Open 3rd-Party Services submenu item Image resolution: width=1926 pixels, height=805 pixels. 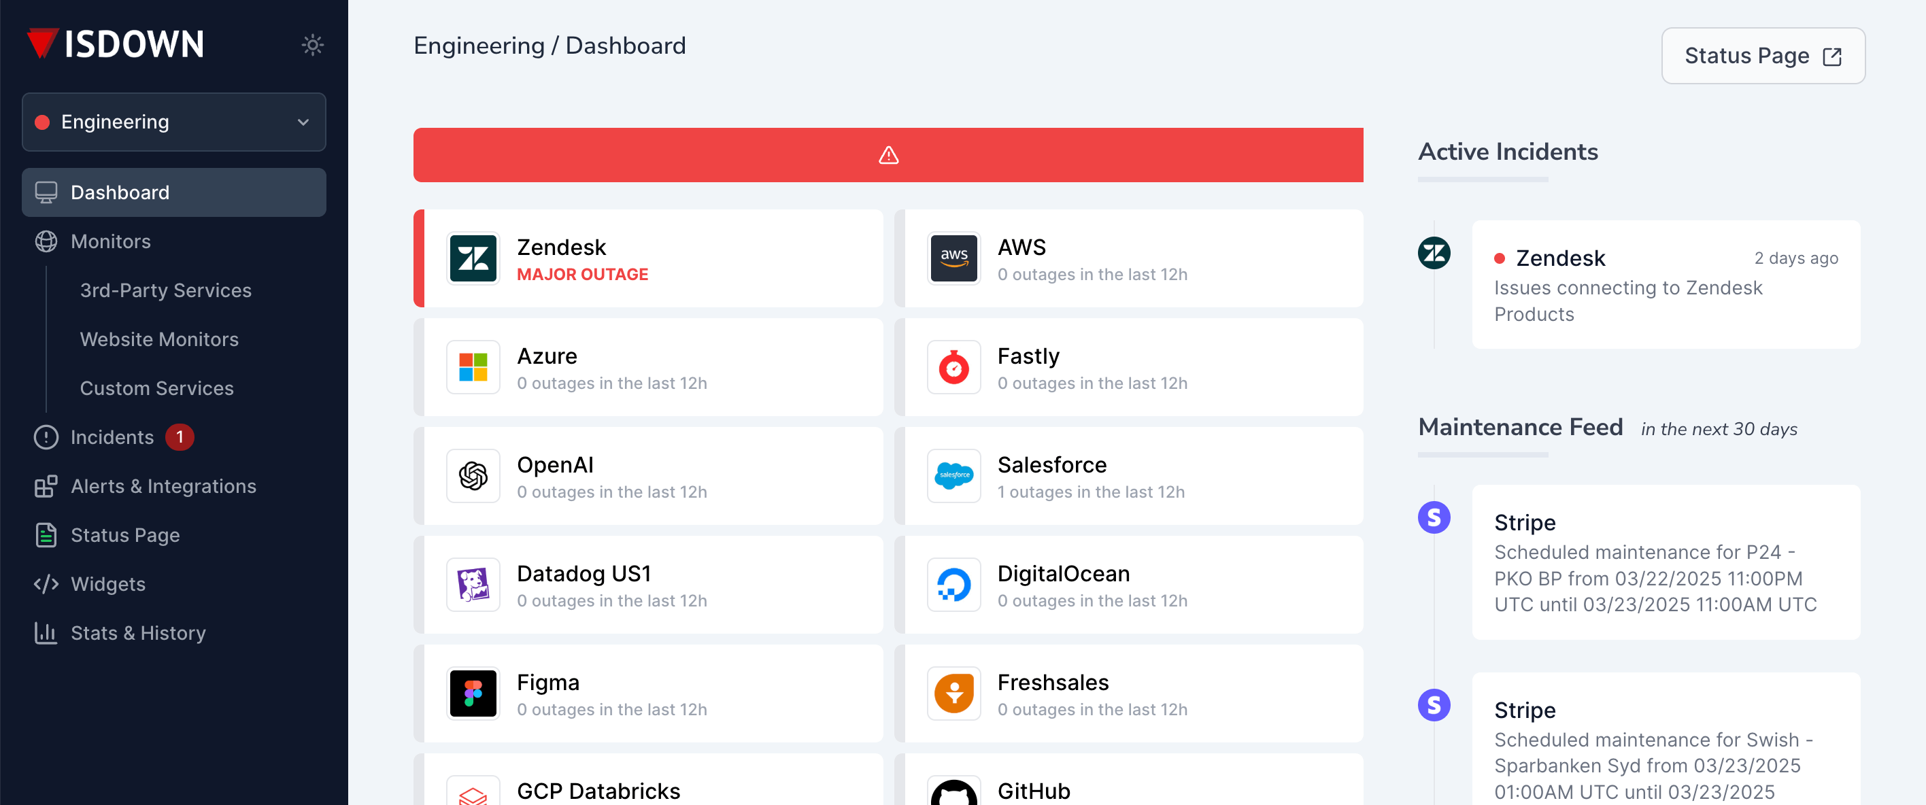[x=165, y=290]
